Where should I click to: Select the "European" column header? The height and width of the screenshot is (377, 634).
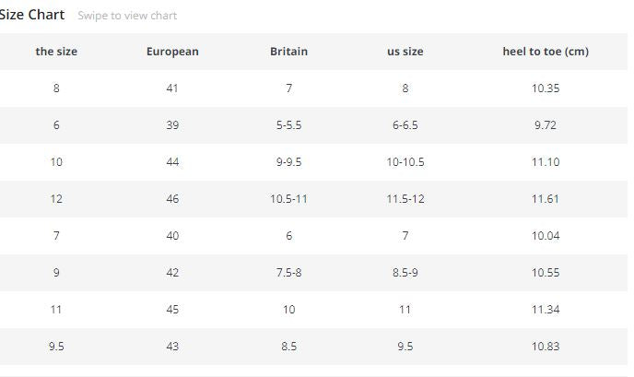(172, 52)
